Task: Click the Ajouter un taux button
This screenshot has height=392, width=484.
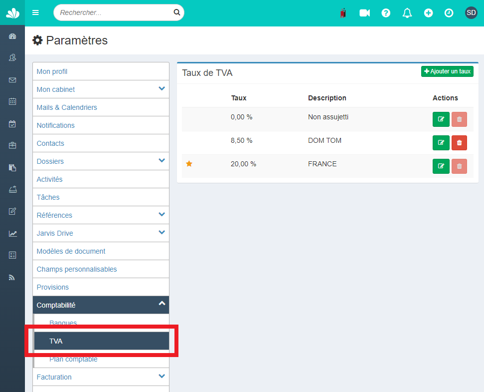Action: point(447,71)
